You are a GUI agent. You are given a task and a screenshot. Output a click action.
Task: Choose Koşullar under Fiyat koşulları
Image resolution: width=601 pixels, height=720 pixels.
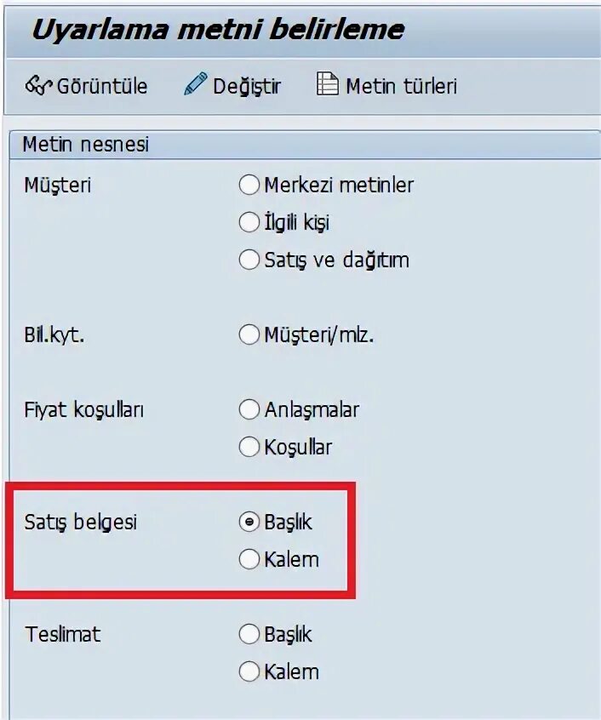click(x=249, y=446)
